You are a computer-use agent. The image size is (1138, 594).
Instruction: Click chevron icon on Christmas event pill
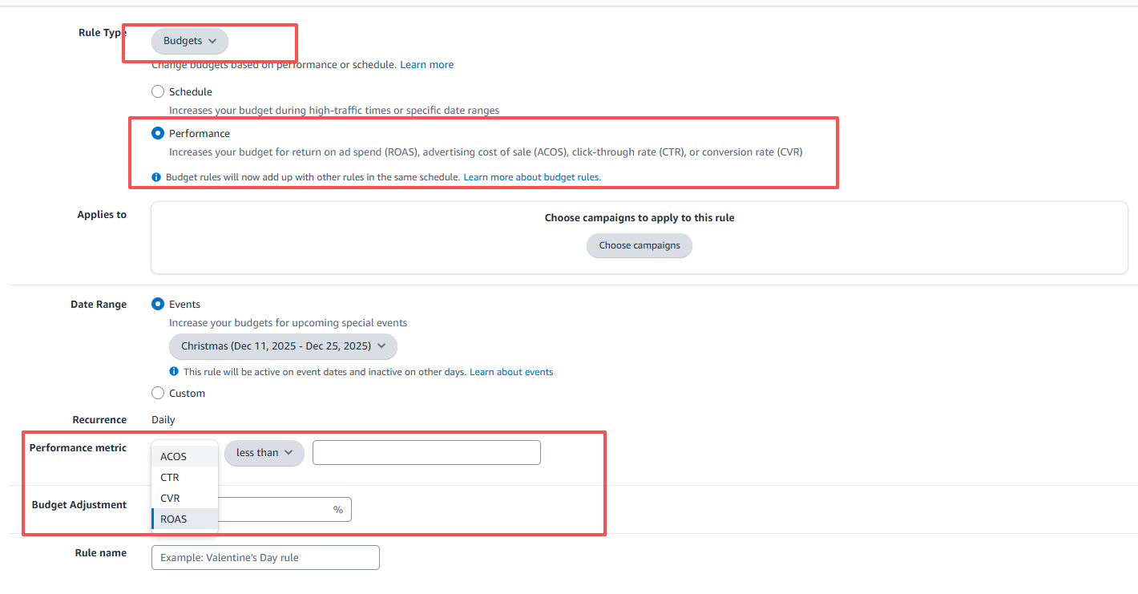click(381, 346)
